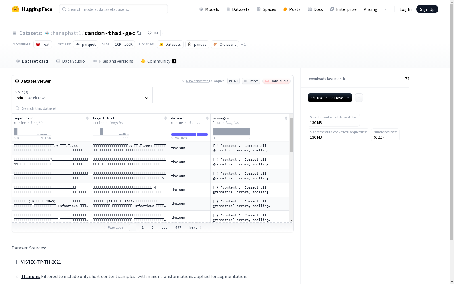Click the dataset classes distribution bar

point(190,135)
